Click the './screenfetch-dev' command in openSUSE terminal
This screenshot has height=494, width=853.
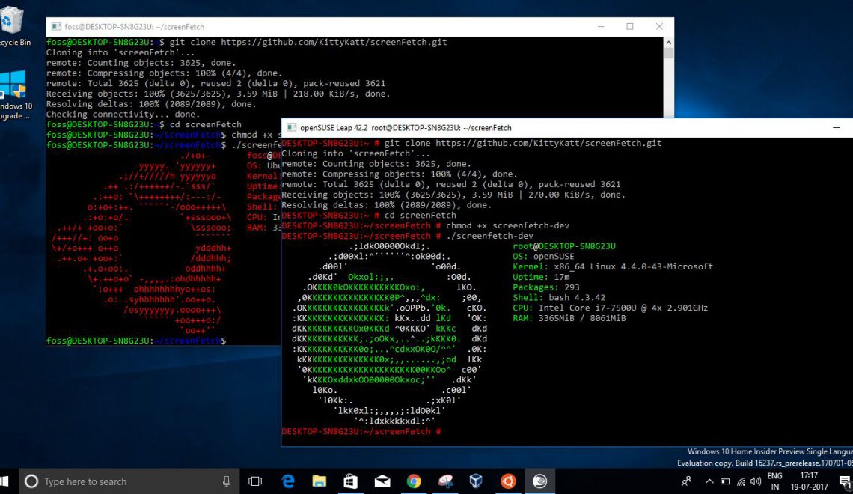pos(489,236)
